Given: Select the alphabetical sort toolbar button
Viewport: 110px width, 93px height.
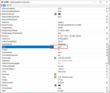Looking at the screenshot, I should [4, 5].
